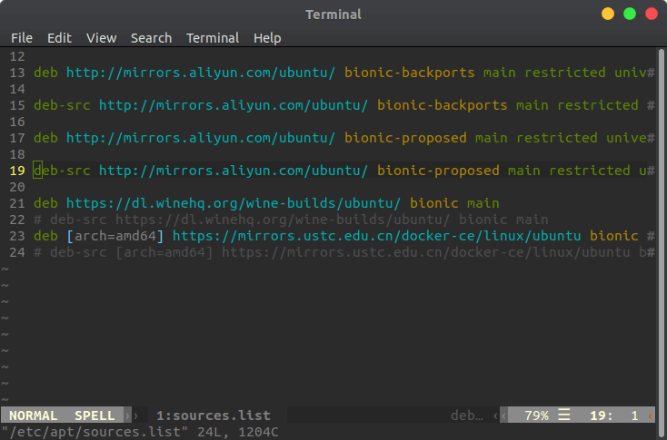667x440 pixels.
Task: Click the green maximize window button
Action: tap(630, 14)
